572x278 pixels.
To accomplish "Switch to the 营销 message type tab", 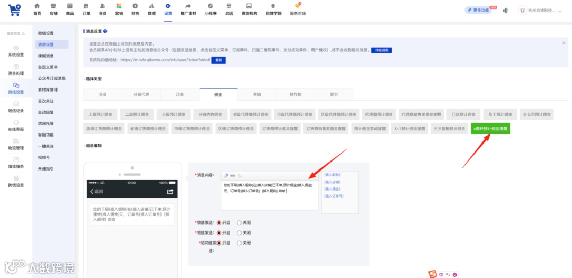I will (257, 94).
